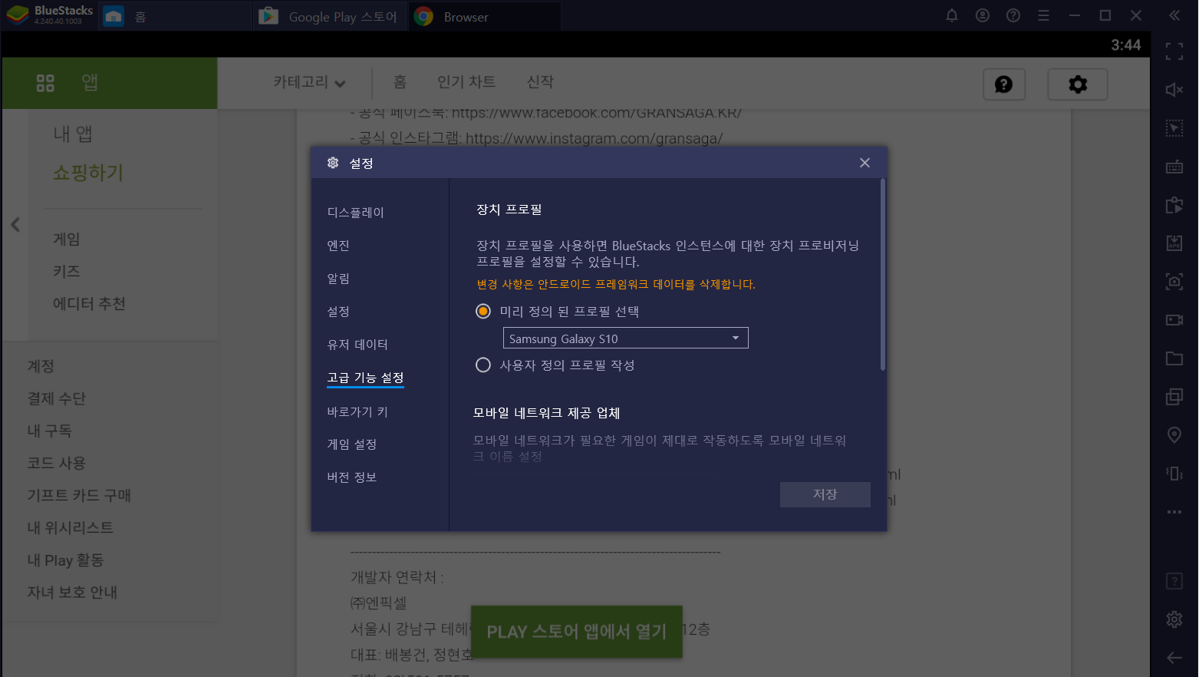Open BlueStacks settings gear in side toolbar
The width and height of the screenshot is (1199, 677).
[x=1174, y=619]
